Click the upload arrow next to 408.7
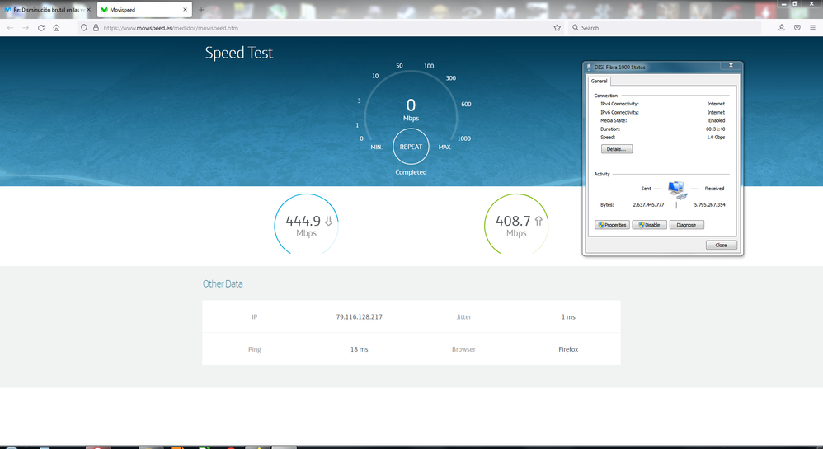The height and width of the screenshot is (449, 823). point(538,222)
